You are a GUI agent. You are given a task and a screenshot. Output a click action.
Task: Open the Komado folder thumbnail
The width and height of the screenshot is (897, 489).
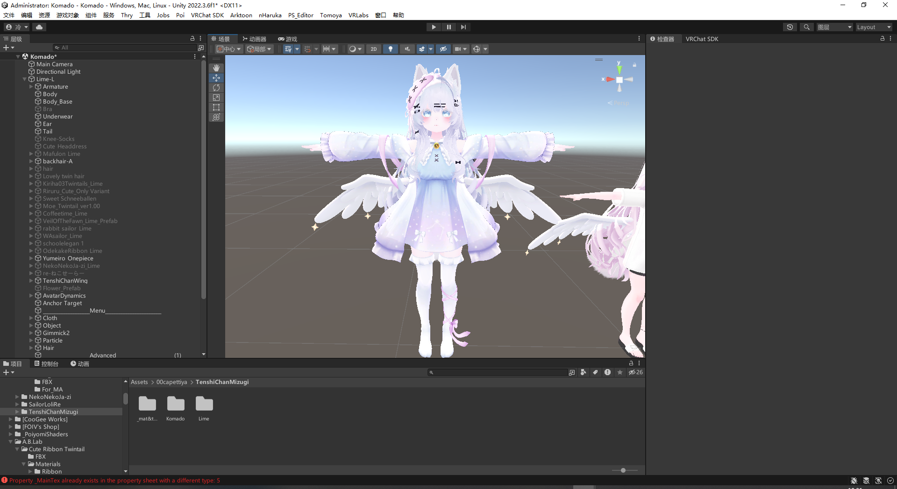[176, 408]
